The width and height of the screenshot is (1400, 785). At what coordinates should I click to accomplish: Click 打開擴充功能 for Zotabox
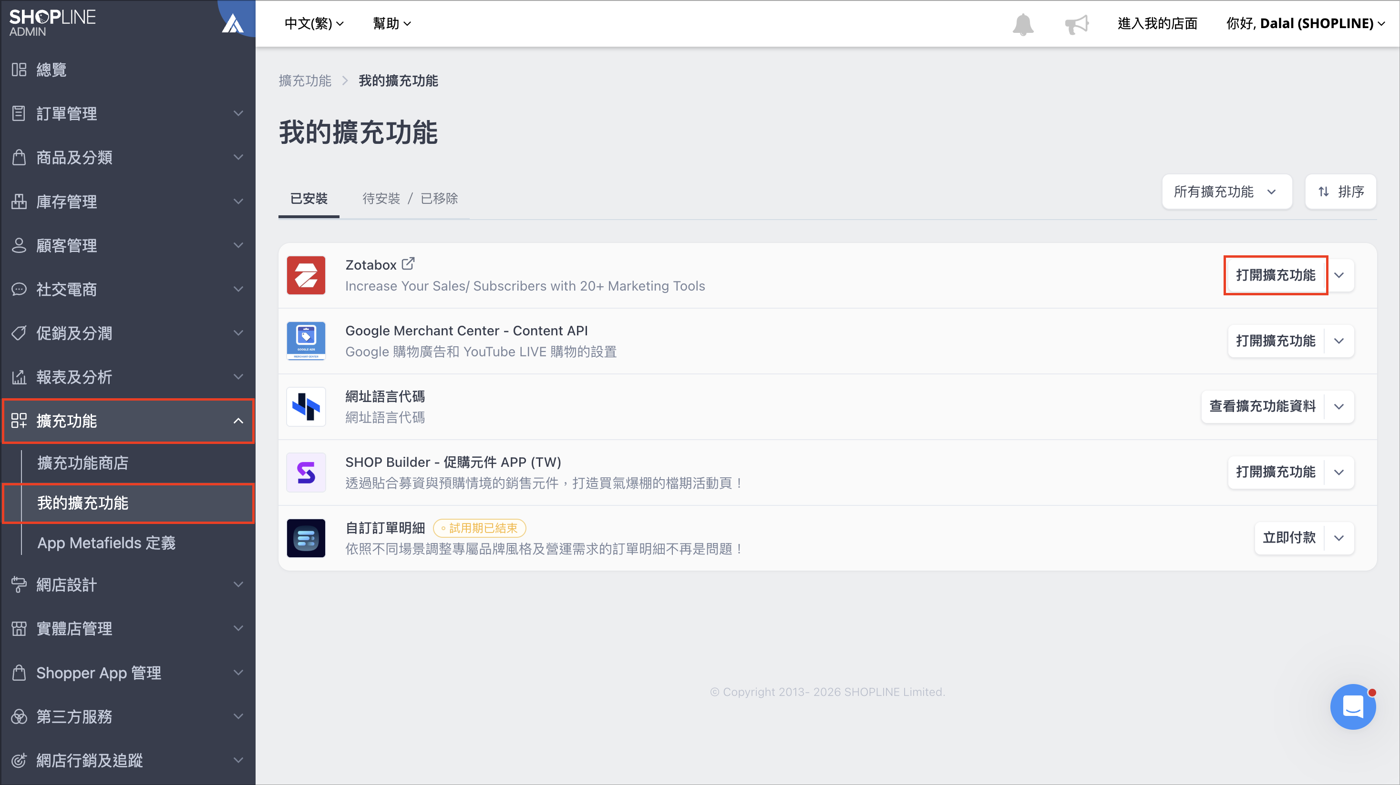click(x=1276, y=275)
